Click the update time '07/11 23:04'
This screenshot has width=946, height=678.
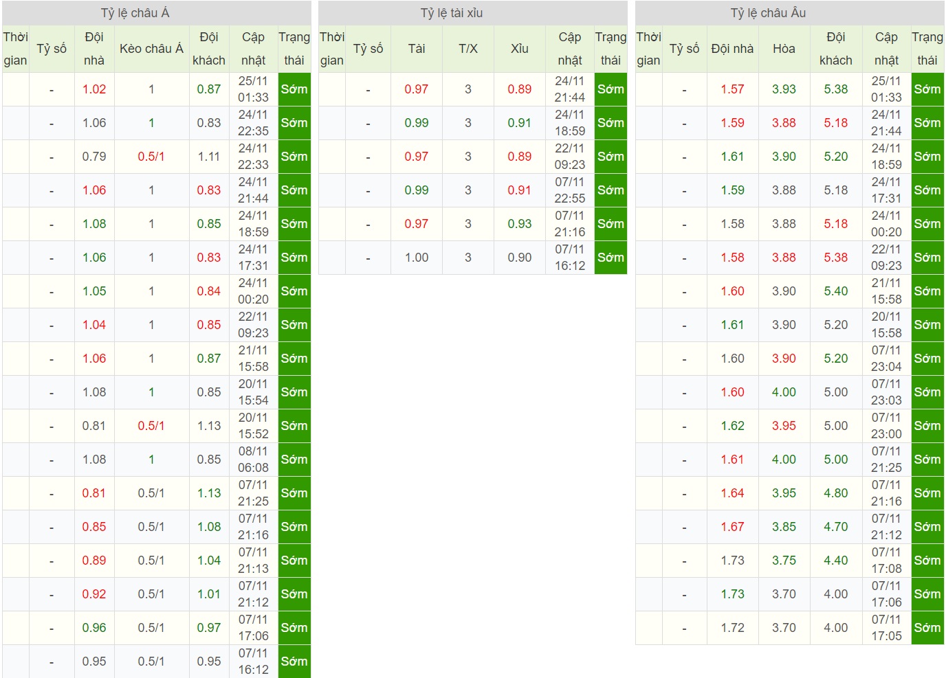[x=887, y=359]
